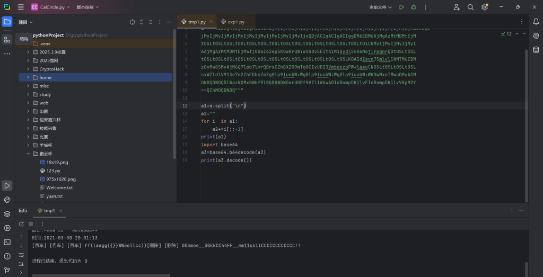Start debugging with the bug icon

click(x=414, y=7)
